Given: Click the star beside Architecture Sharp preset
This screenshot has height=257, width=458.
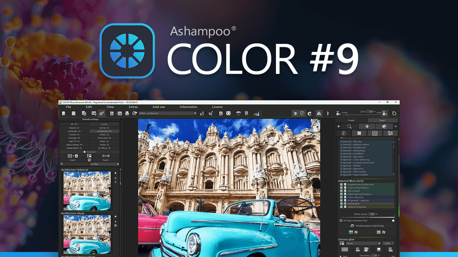Looking at the screenshot, I should (x=116, y=216).
